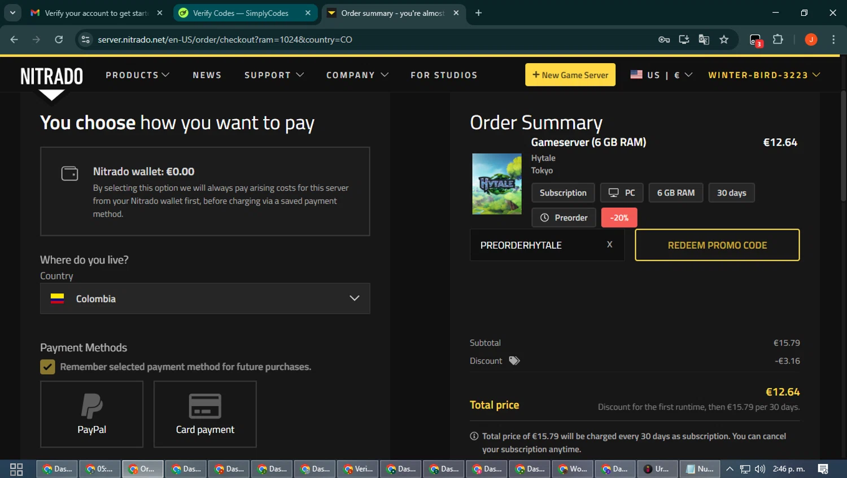
Task: Show hidden system tray icons
Action: click(730, 469)
